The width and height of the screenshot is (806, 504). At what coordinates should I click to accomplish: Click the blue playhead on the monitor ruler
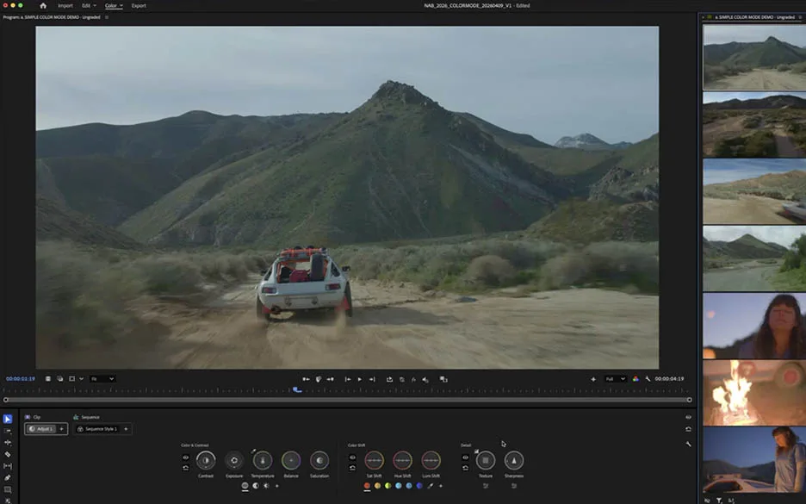tap(297, 389)
